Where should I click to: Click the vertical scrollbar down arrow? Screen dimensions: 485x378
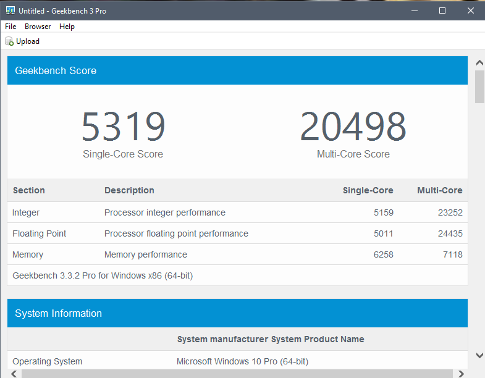(479, 355)
